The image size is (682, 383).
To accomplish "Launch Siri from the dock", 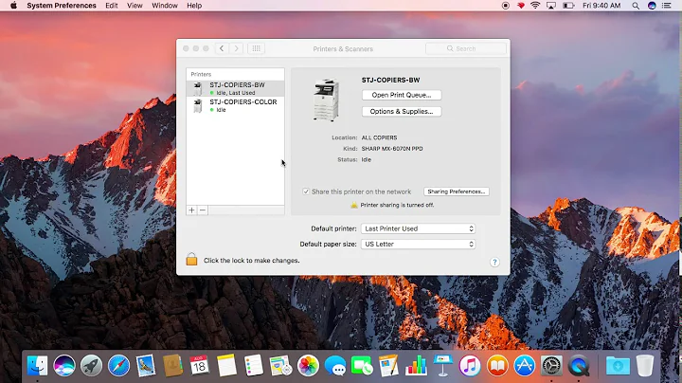I will (64, 366).
